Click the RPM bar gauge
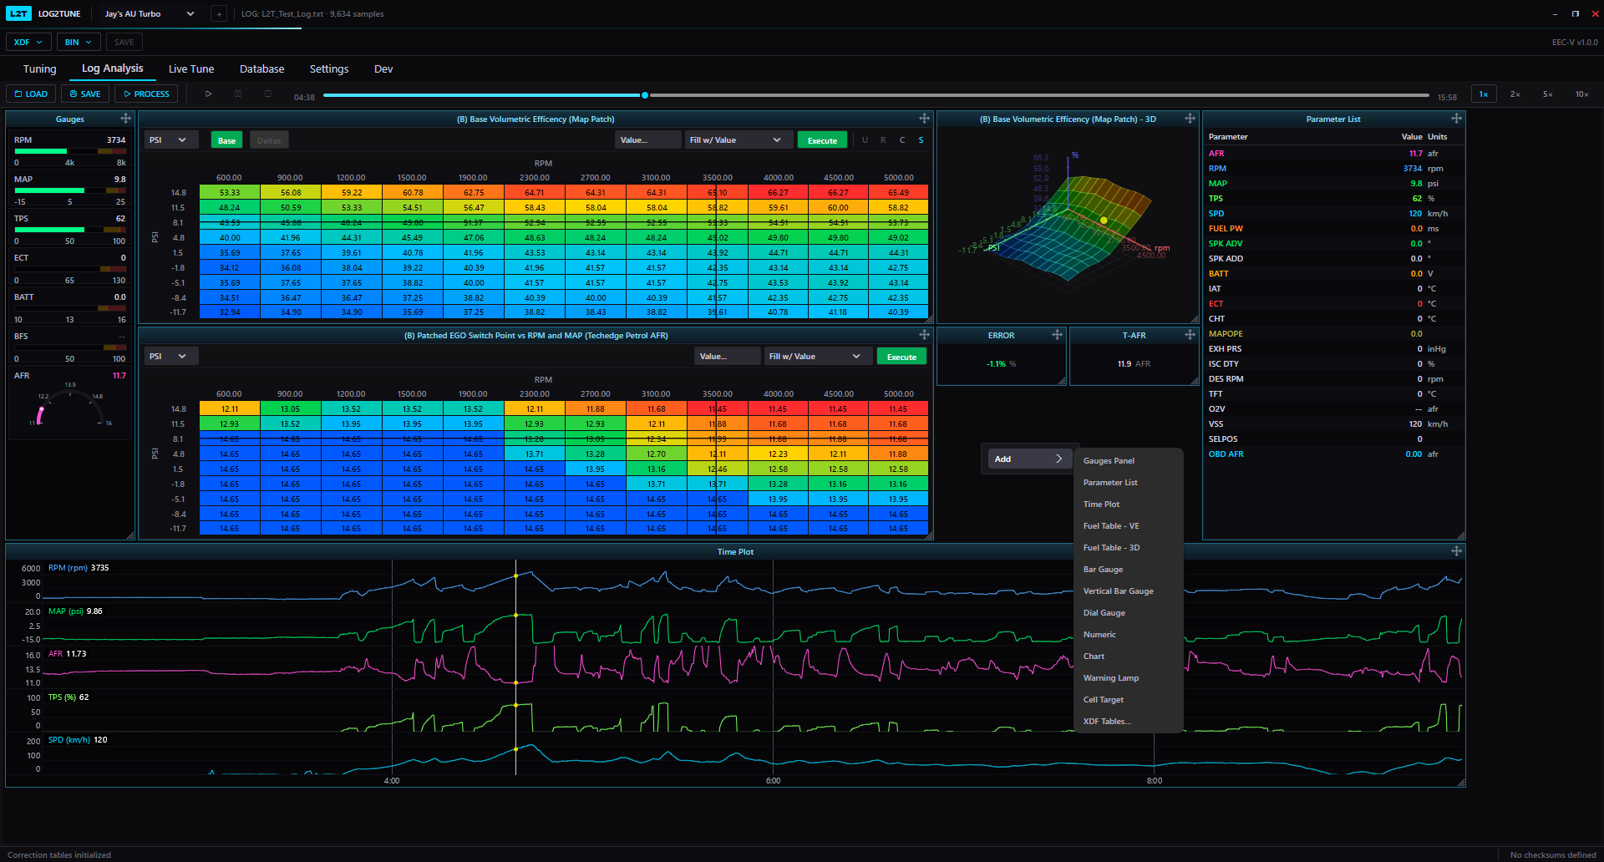1604x862 pixels. coord(70,151)
